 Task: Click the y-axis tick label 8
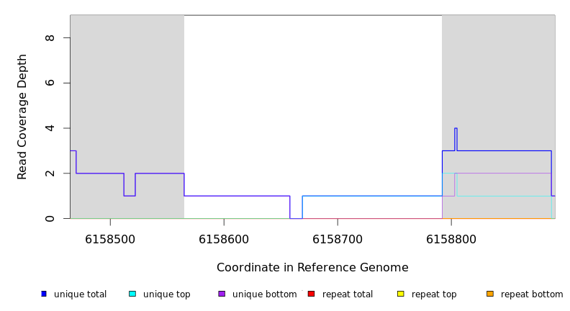pyautogui.click(x=50, y=37)
